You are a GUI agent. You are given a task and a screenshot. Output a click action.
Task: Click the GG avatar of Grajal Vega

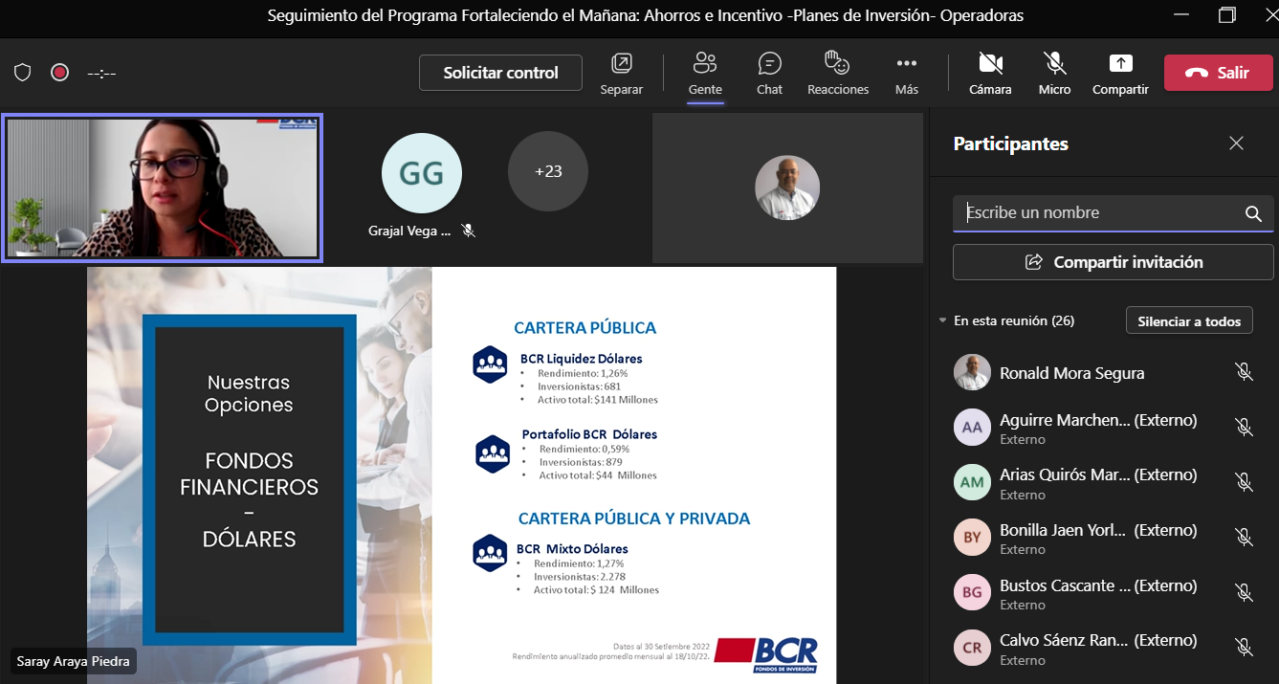(x=422, y=173)
